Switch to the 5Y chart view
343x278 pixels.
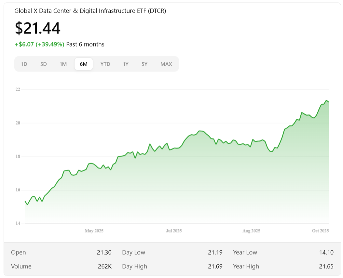[144, 64]
